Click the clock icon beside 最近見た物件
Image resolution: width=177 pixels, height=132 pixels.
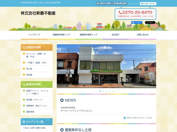tap(115, 3)
